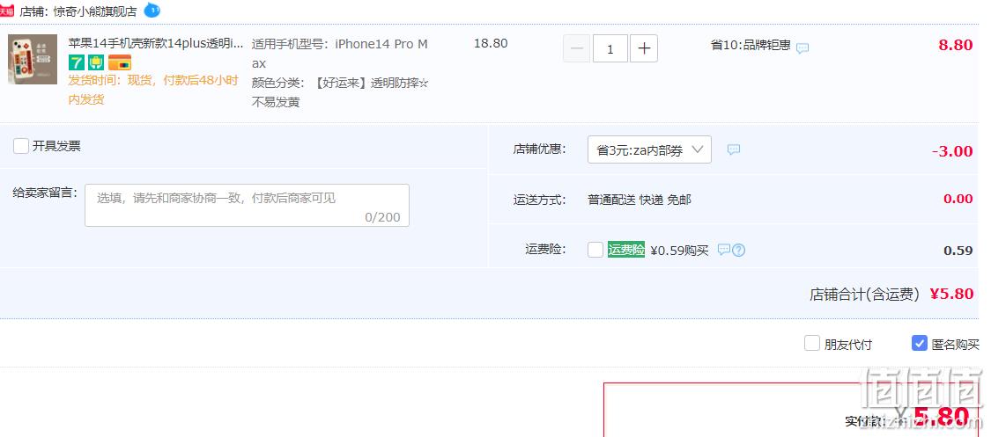Click the green 运费险 label
991x437 pixels.
pos(626,250)
